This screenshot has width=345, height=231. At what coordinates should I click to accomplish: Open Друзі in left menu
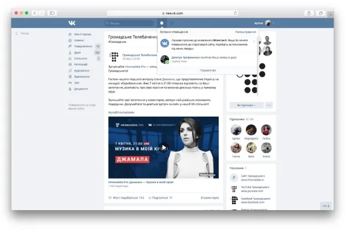(x=77, y=52)
